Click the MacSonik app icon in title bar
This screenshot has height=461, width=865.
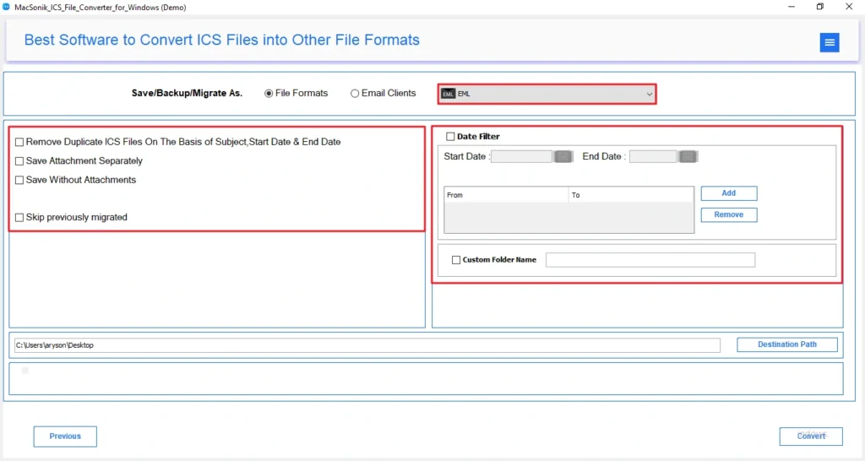tap(7, 7)
